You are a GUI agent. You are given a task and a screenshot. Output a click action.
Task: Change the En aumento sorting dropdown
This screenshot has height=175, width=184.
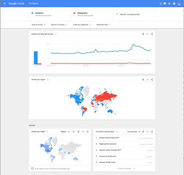coord(134,132)
